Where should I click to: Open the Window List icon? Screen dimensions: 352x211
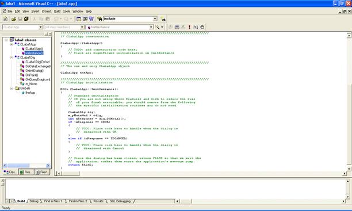(x=91, y=19)
